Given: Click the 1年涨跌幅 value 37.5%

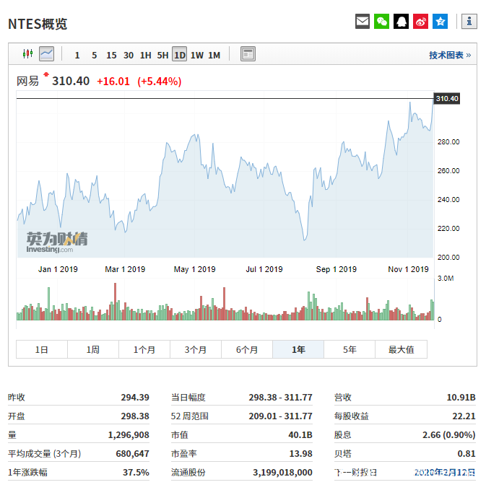Looking at the screenshot, I should pos(136,472).
